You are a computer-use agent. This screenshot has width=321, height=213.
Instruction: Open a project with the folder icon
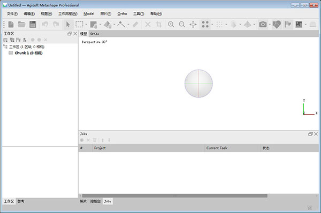click(22, 25)
